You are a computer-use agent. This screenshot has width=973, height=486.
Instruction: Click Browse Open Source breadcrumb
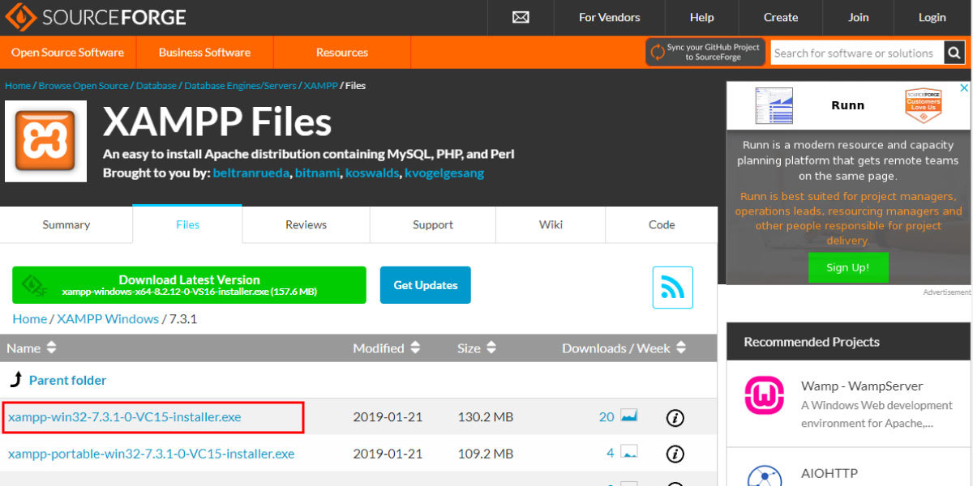[x=84, y=85]
